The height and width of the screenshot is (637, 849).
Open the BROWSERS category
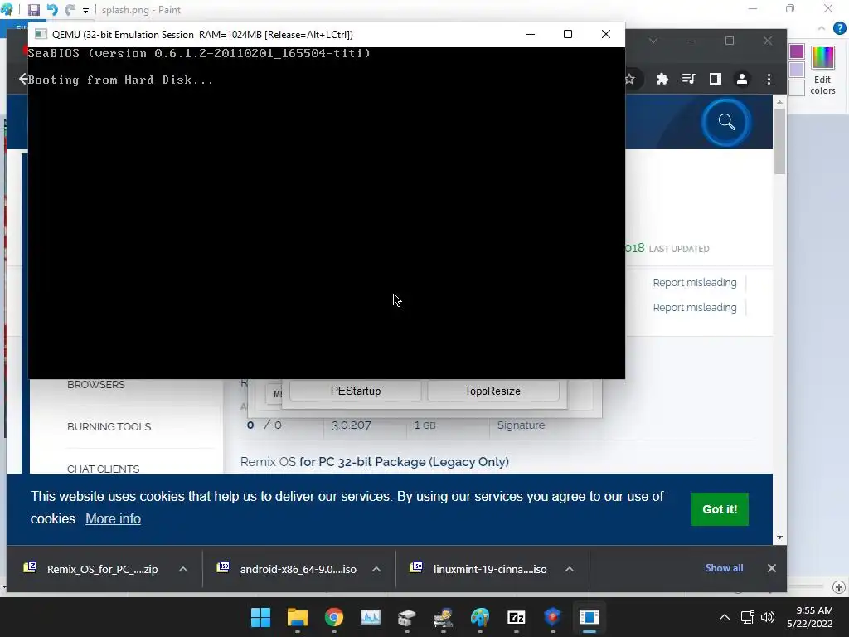coord(96,385)
